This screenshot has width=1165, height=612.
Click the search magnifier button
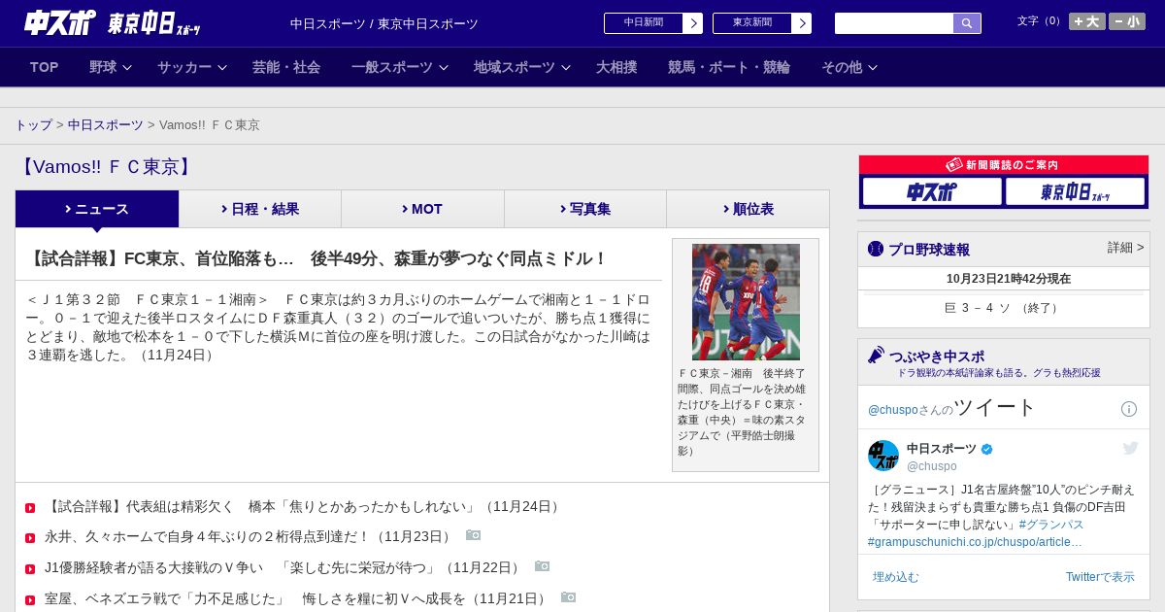[x=967, y=23]
